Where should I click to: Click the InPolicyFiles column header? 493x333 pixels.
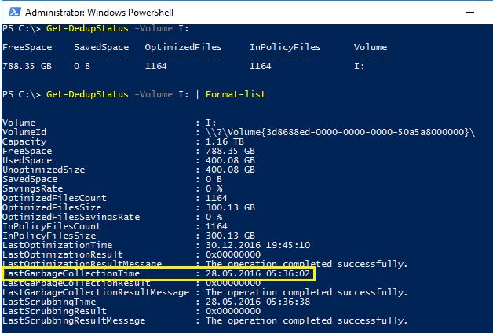pyautogui.click(x=285, y=47)
